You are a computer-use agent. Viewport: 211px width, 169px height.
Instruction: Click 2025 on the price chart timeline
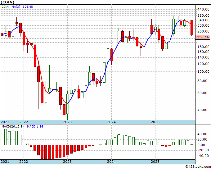(x=155, y=122)
